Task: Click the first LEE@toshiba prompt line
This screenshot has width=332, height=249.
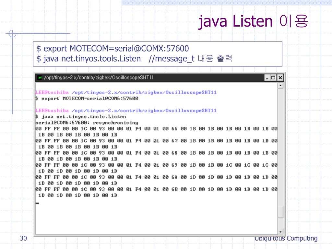Action: [x=126, y=92]
